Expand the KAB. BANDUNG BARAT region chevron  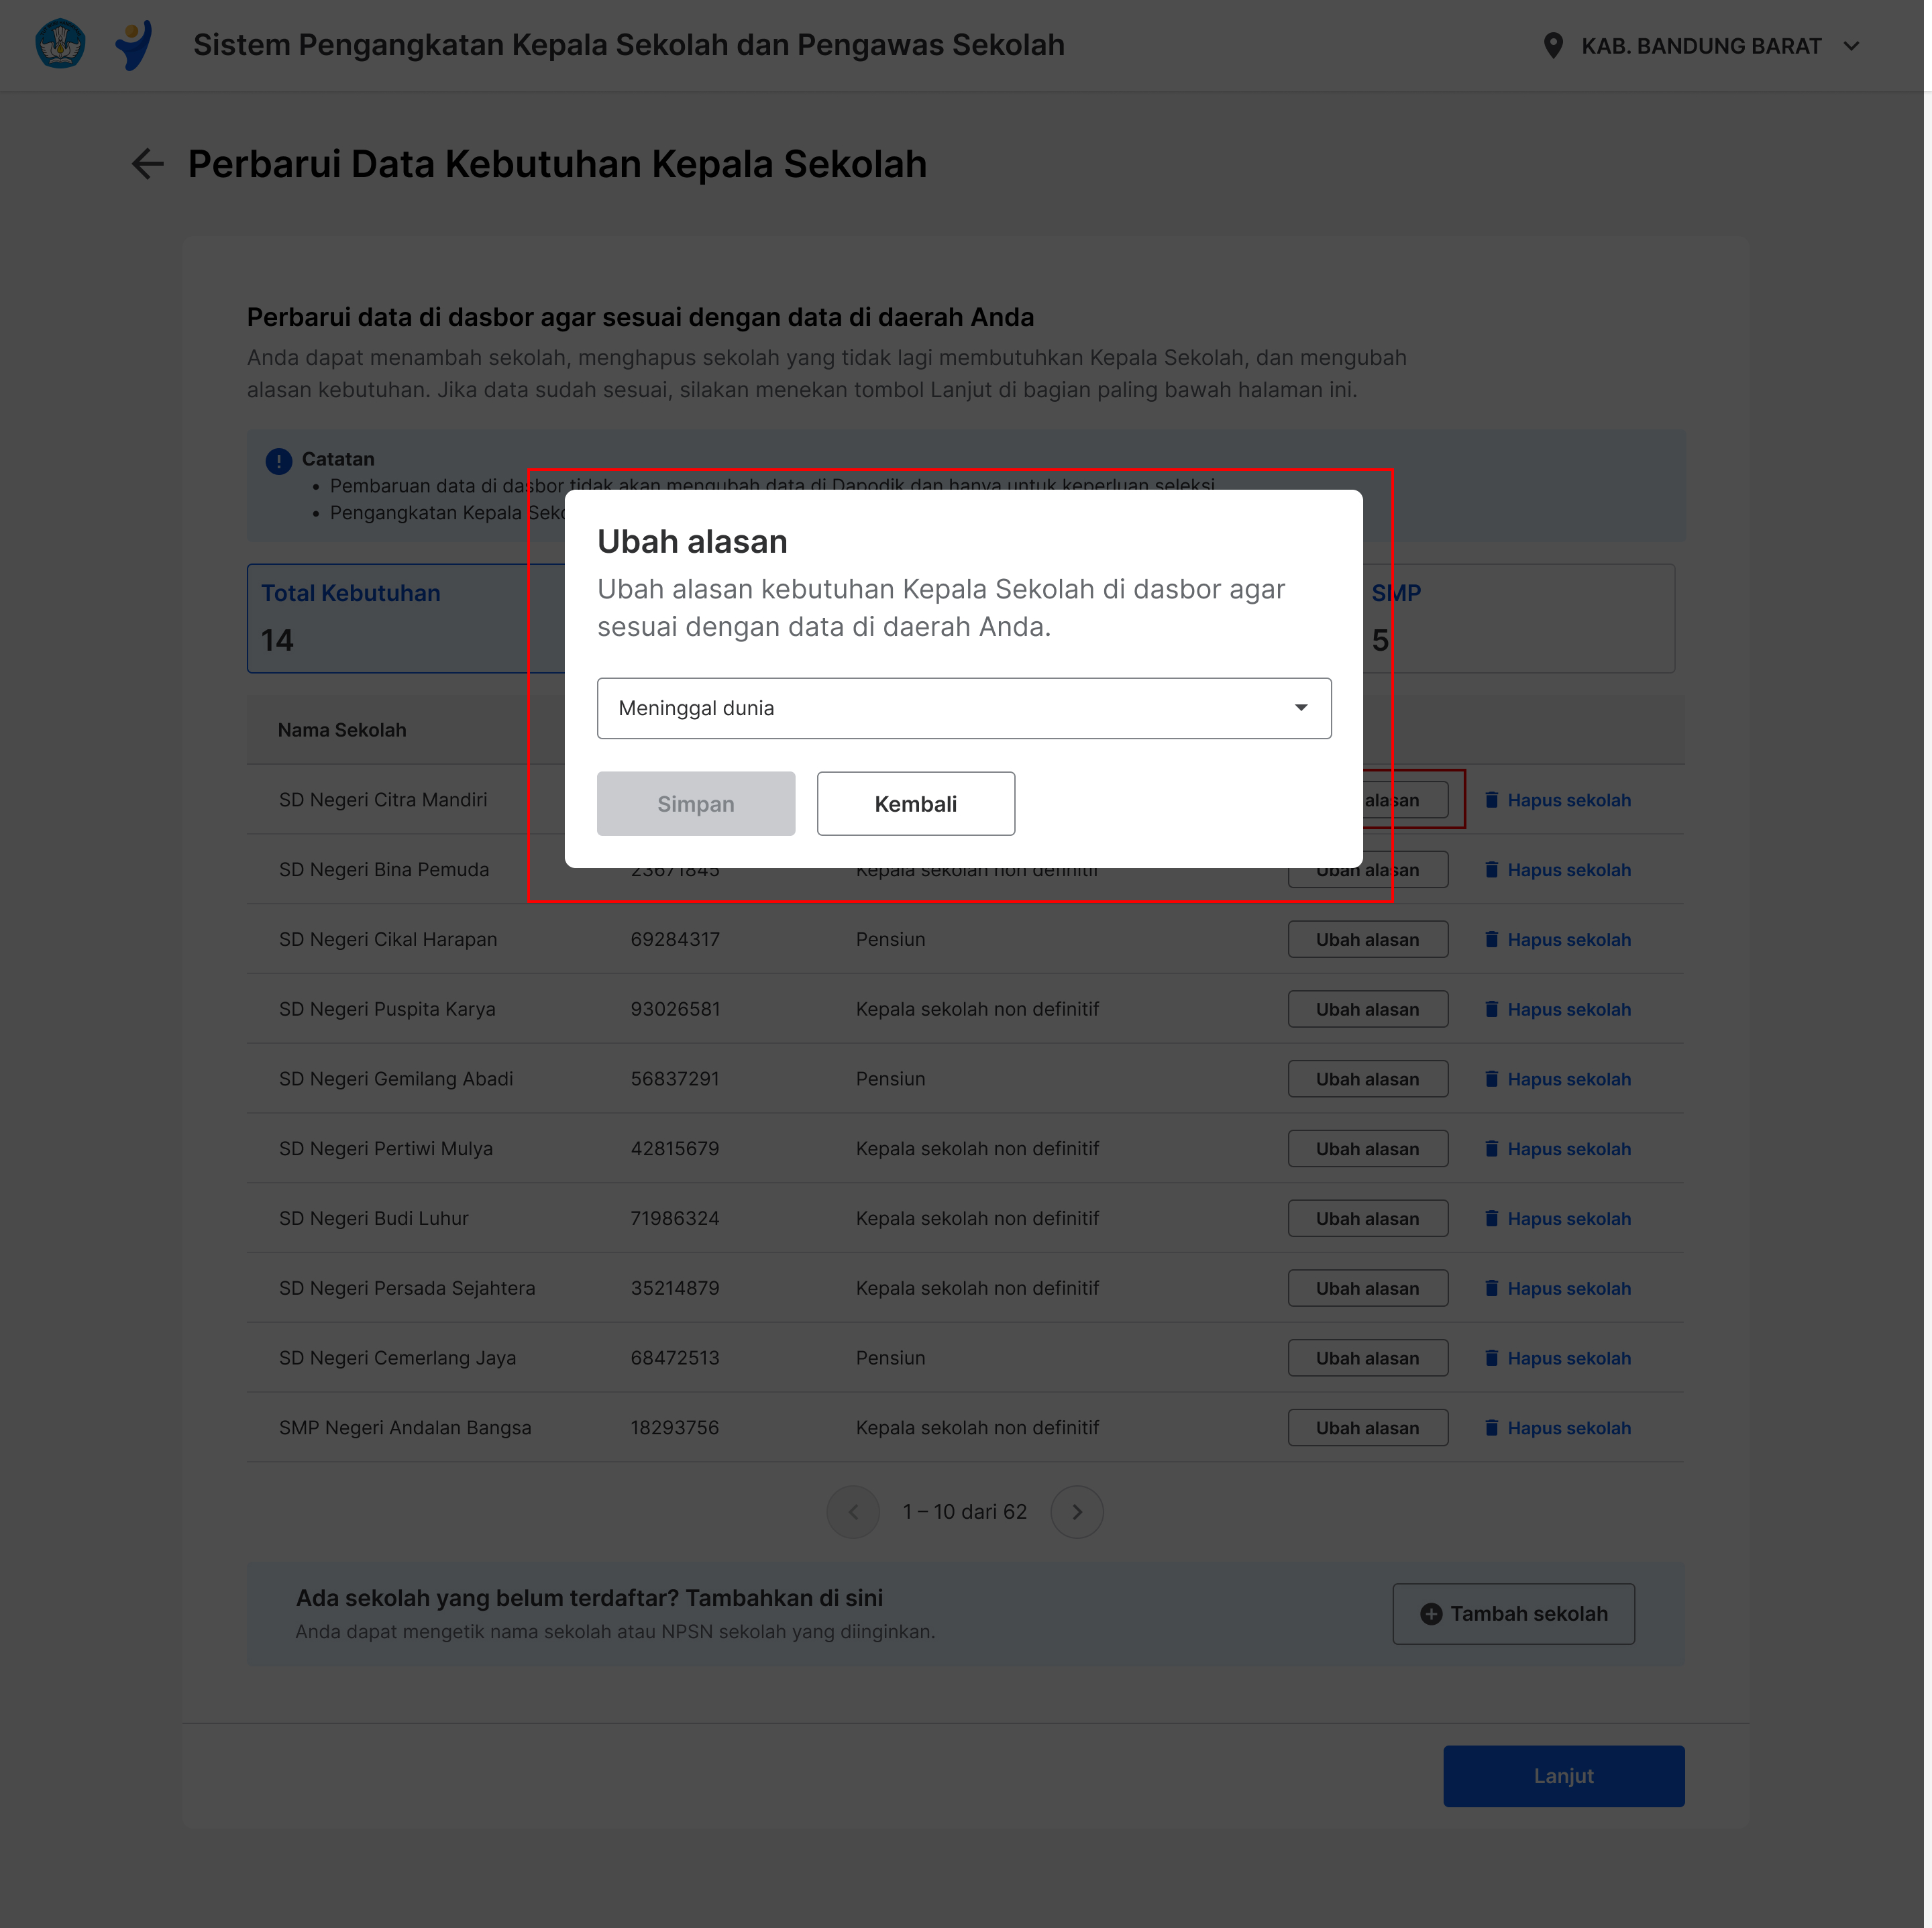click(x=1851, y=46)
